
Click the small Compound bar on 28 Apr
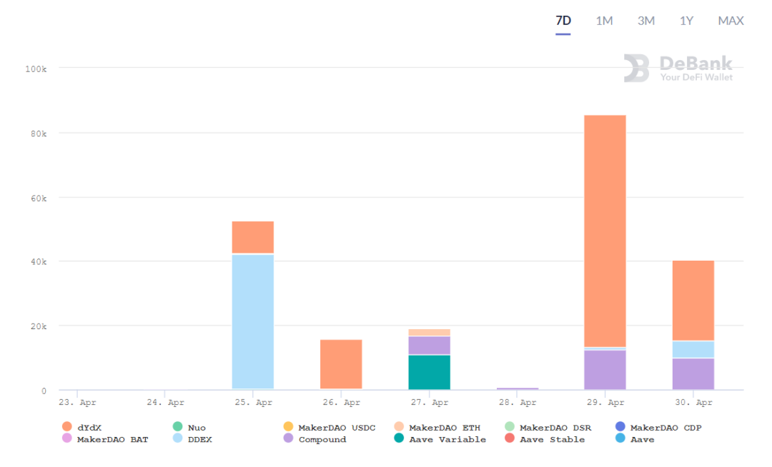[518, 388]
